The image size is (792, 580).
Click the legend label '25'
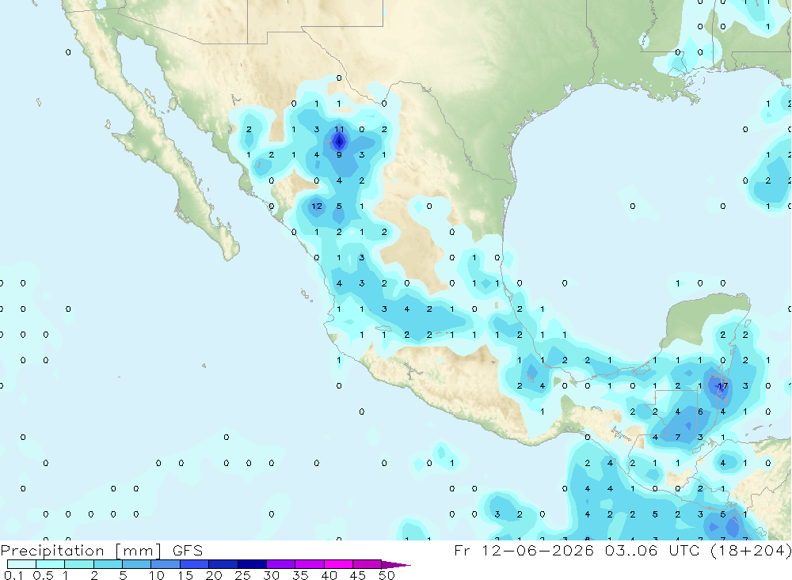243,575
